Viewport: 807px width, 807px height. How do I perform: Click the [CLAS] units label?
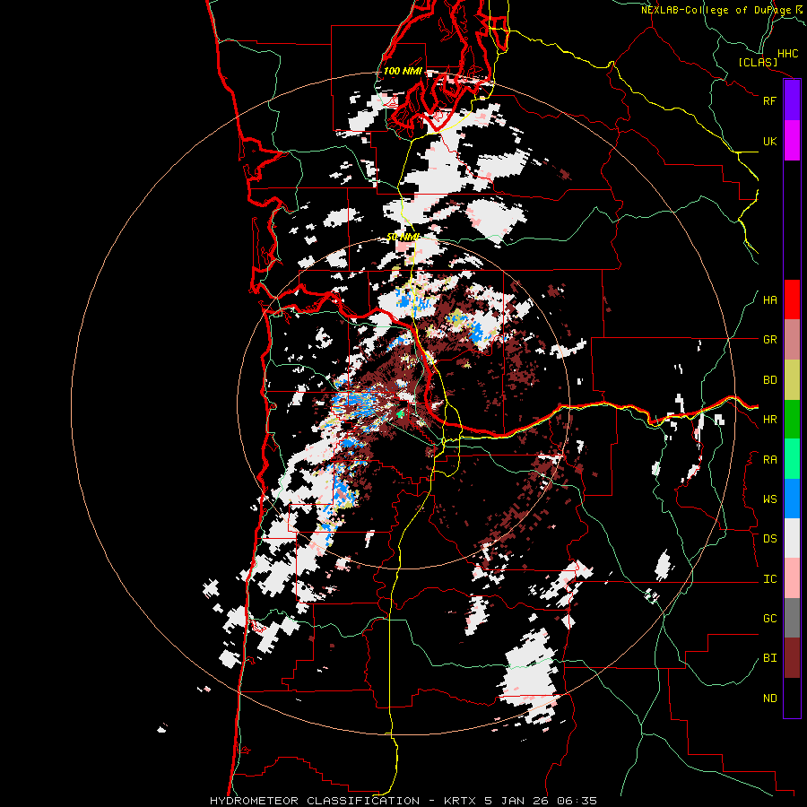coord(758,63)
